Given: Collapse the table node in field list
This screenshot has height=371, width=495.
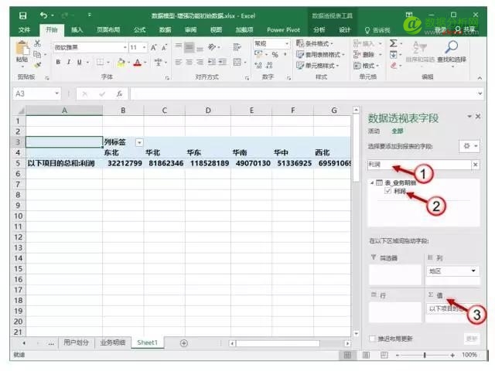Looking at the screenshot, I should tap(372, 182).
